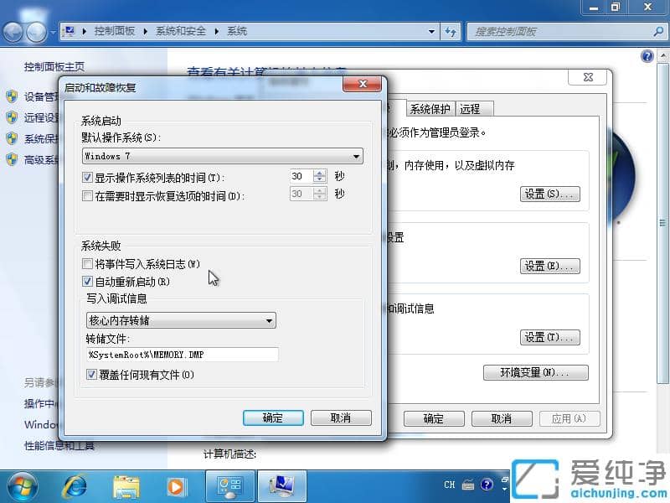Image resolution: width=670 pixels, height=503 pixels.
Task: Open the 写入调试信息 dump type dropdown
Action: (x=270, y=320)
